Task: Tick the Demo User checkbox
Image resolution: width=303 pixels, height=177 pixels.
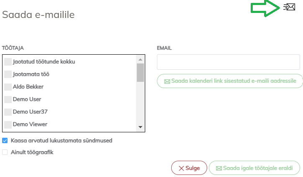Action: tap(8, 99)
